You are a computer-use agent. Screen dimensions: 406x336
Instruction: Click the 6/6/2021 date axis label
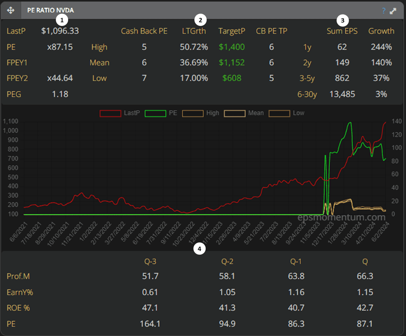click(x=18, y=231)
